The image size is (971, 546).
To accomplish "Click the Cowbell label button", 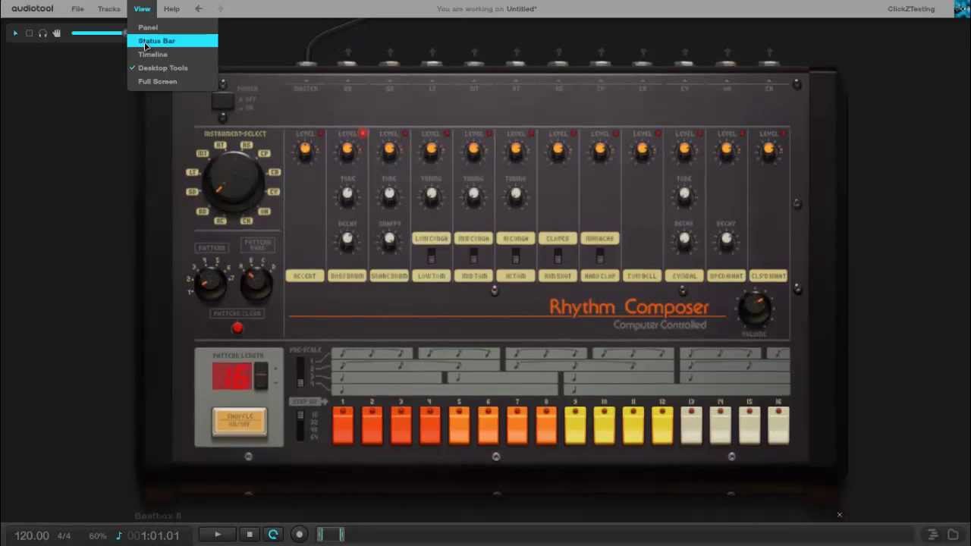I will [x=643, y=276].
